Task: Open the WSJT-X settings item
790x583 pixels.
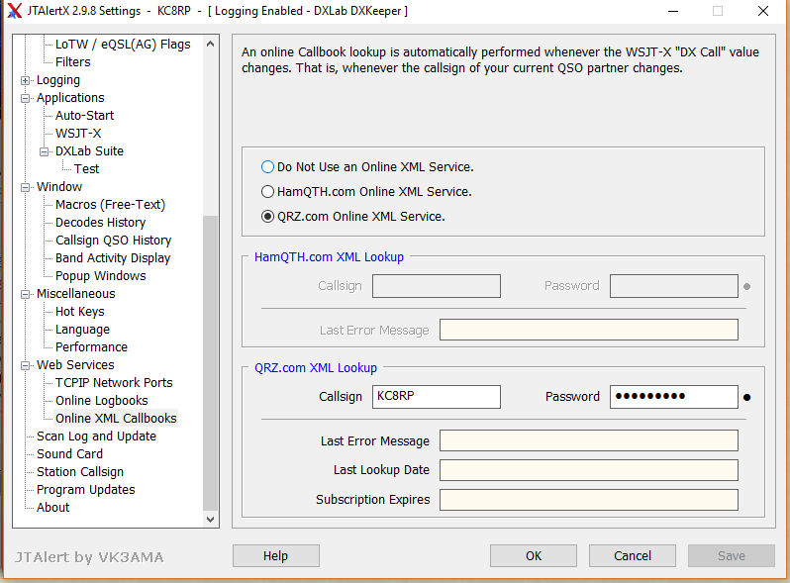Action: click(78, 134)
